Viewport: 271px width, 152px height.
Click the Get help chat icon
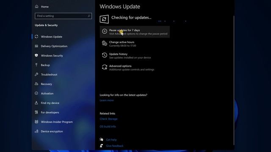[x=102, y=139]
